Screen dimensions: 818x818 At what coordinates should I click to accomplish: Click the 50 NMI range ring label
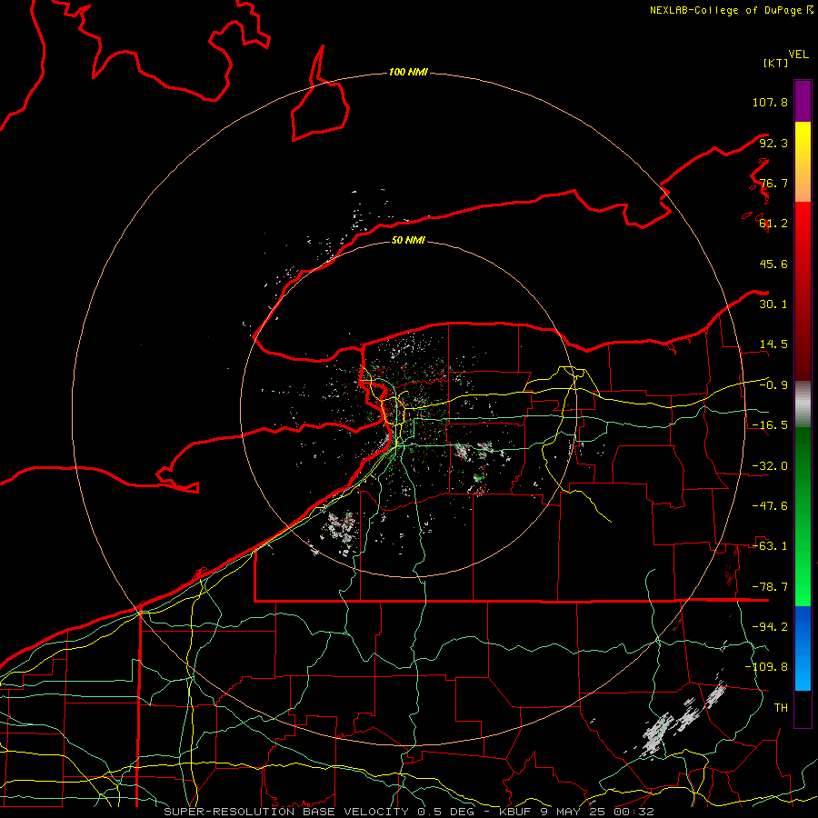click(408, 240)
